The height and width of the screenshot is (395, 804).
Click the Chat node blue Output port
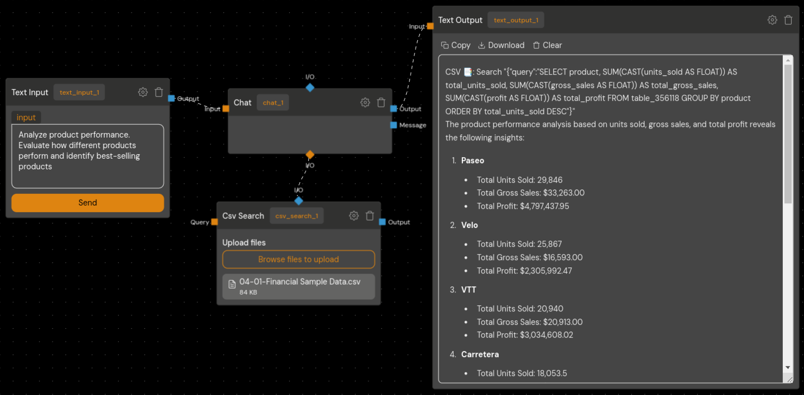coord(394,109)
